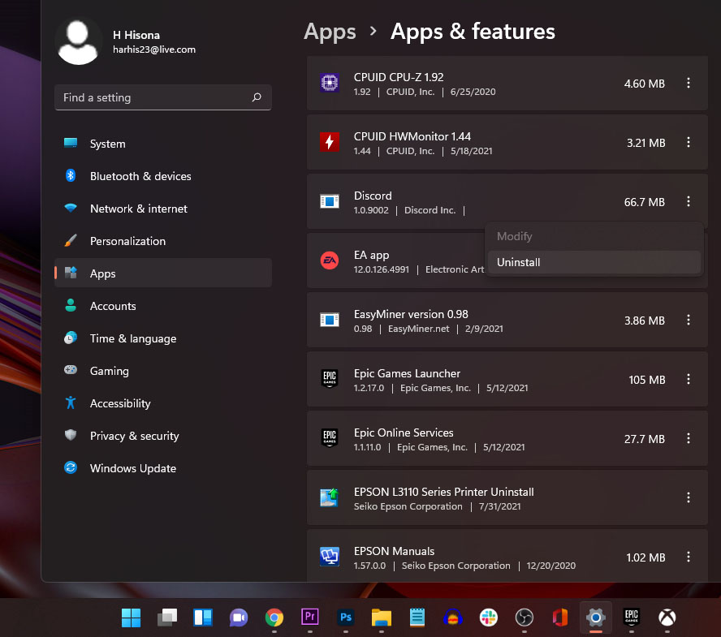Open options for EPSON L3110 Series Printer Uninstall
Viewport: 721px width, 637px height.
tap(689, 497)
